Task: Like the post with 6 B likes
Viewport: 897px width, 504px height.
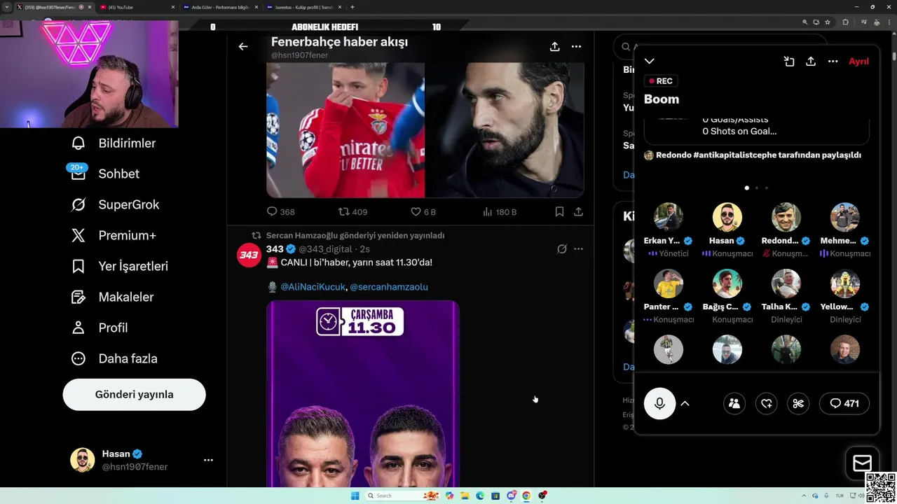Action: [423, 211]
